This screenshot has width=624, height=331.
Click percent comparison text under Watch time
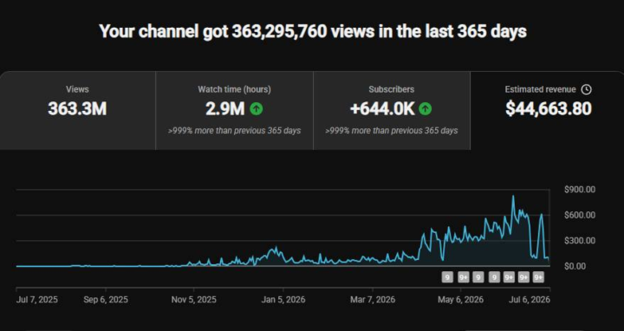pyautogui.click(x=234, y=131)
